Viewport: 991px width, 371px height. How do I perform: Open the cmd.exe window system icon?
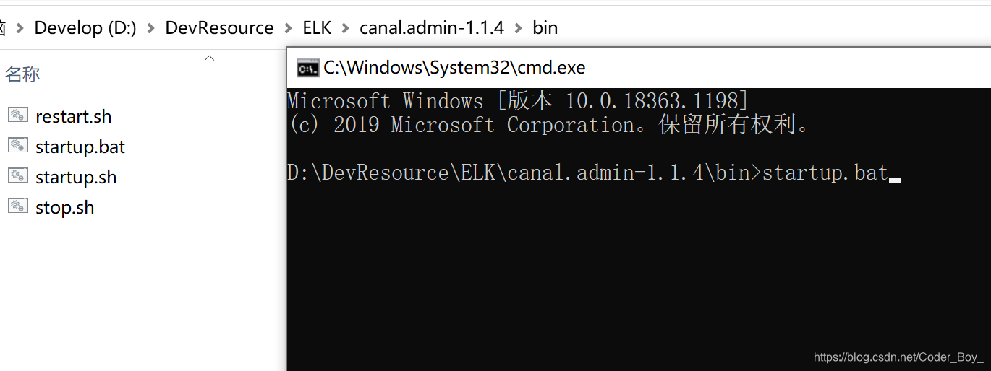click(x=307, y=68)
